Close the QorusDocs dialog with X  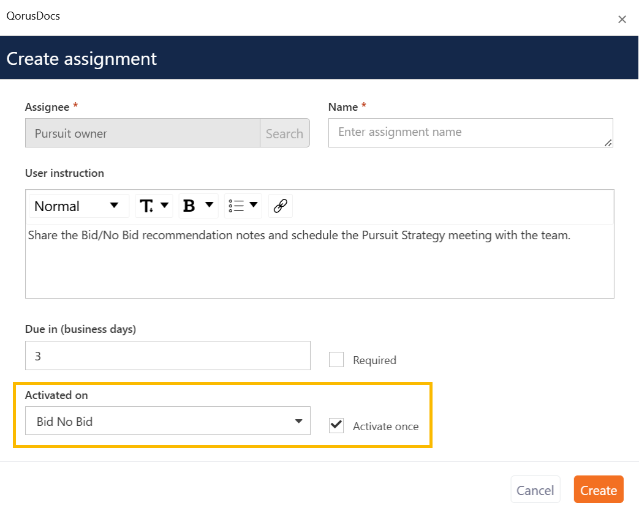click(x=622, y=19)
